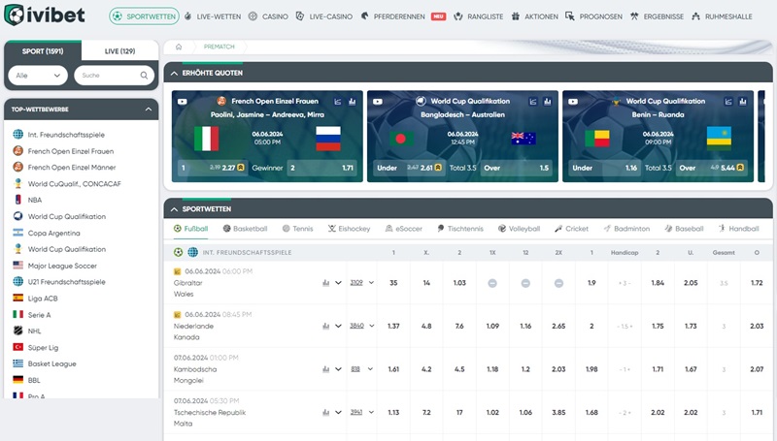
Task: Click live stream icon on Bangladesch–Australien card
Action: (x=378, y=102)
